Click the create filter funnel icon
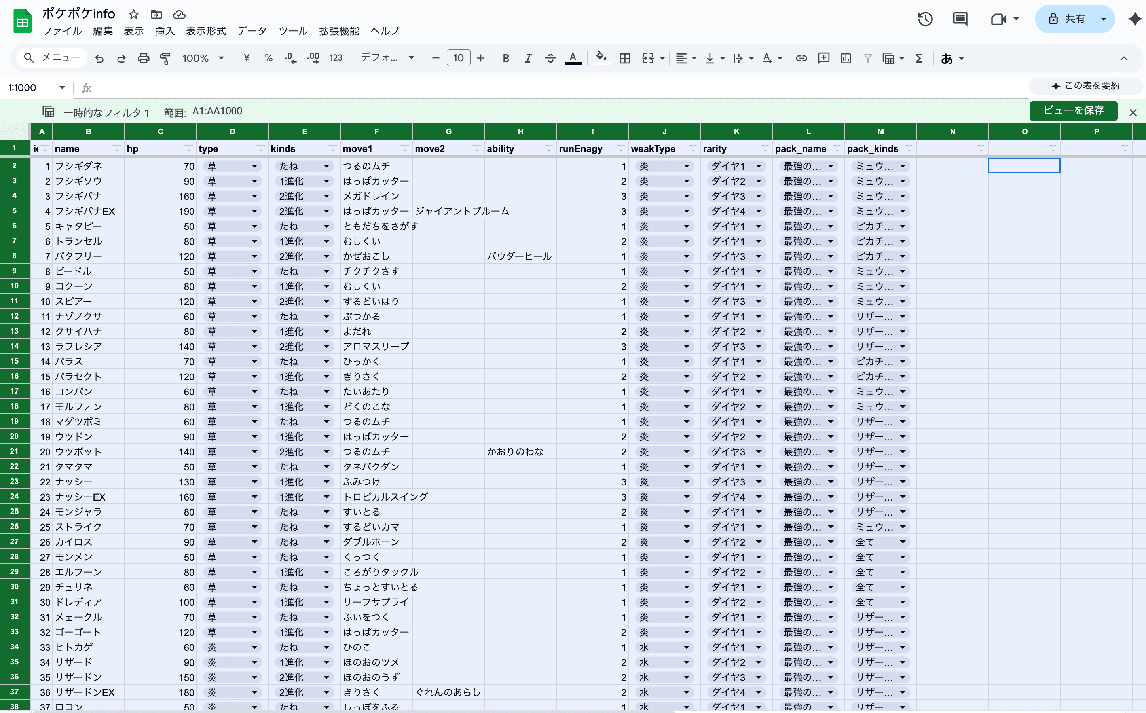 point(867,58)
